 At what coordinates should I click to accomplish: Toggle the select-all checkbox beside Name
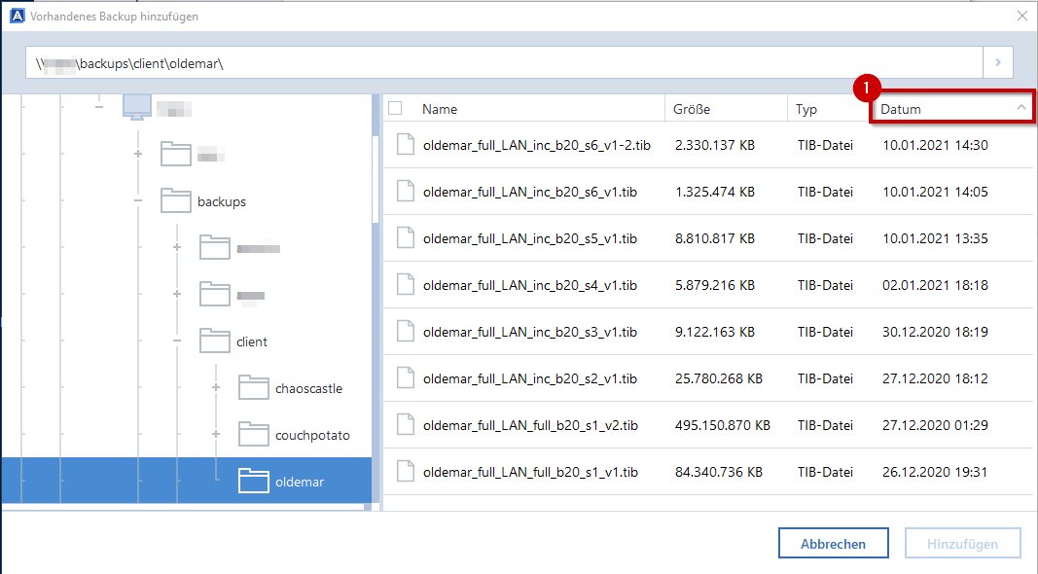pyautogui.click(x=395, y=109)
